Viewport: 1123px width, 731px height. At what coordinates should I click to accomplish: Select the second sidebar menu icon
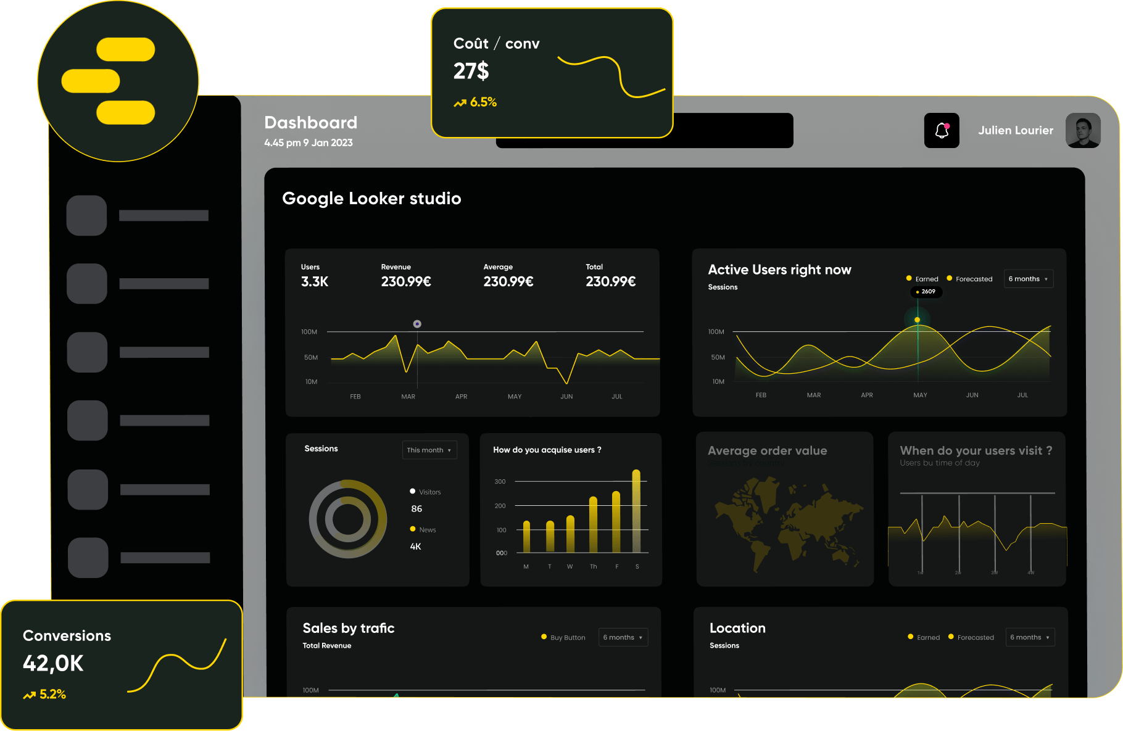(x=87, y=284)
